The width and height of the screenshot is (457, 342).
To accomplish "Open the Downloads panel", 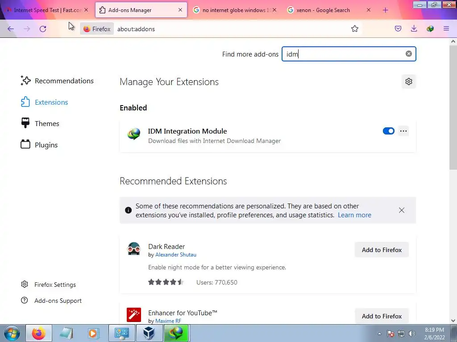I will [414, 29].
